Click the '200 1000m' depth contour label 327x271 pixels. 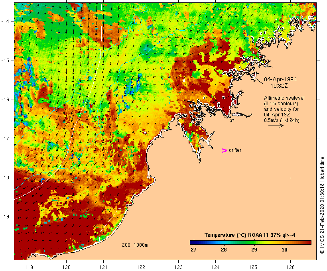pos(135,245)
